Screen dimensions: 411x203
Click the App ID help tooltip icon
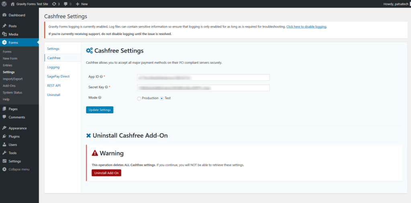[x=101, y=77]
